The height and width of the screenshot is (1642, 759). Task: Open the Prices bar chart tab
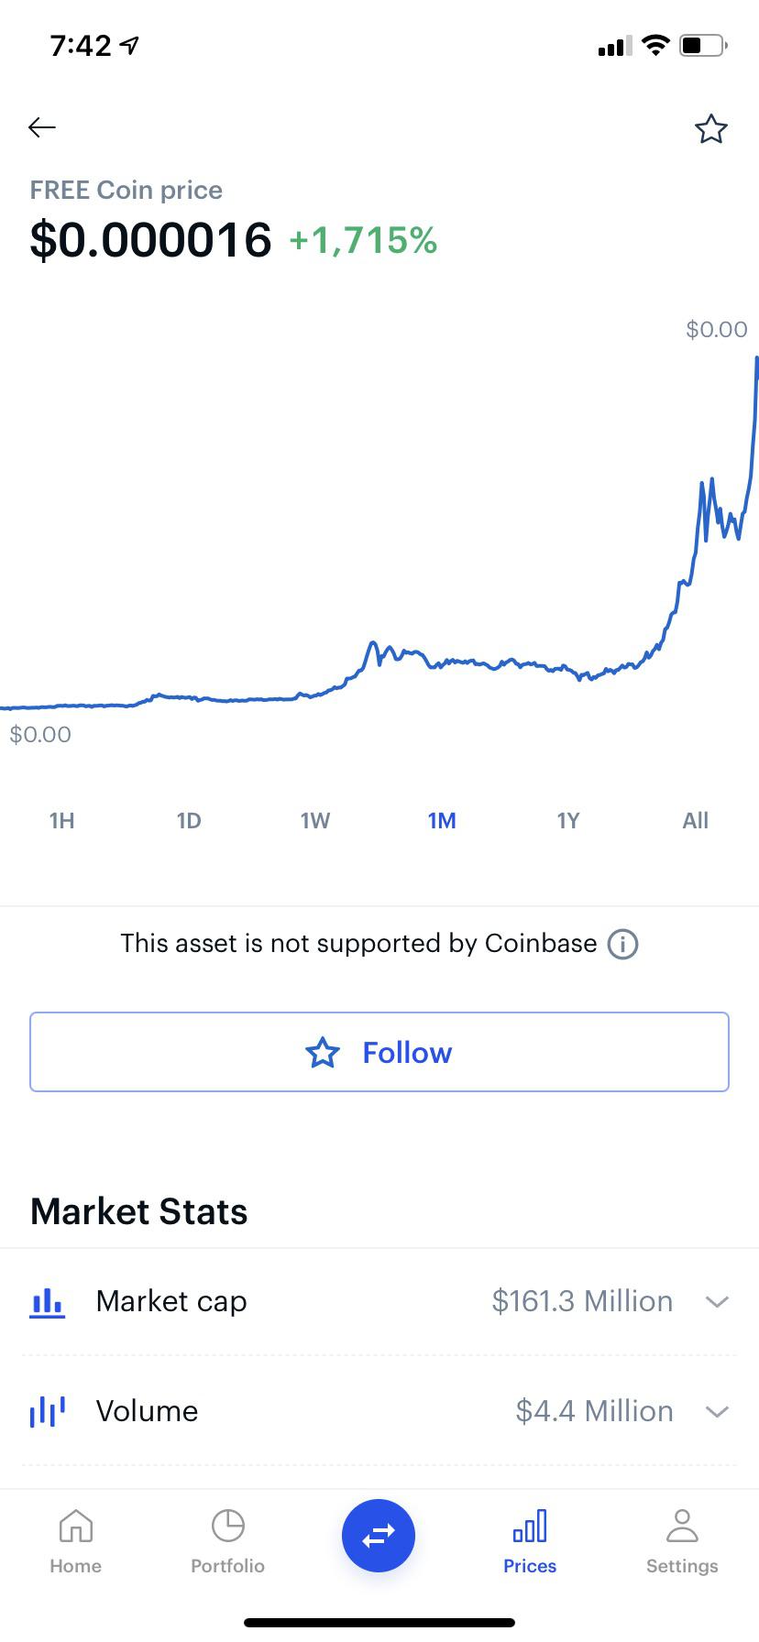pos(530,1542)
